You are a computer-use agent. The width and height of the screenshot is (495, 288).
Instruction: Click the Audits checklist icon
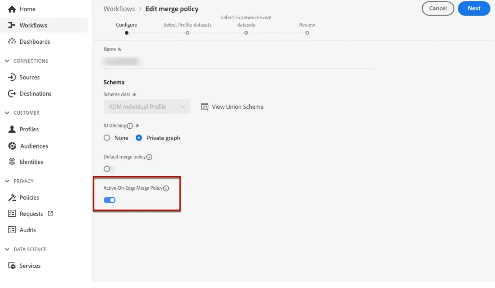(x=12, y=230)
